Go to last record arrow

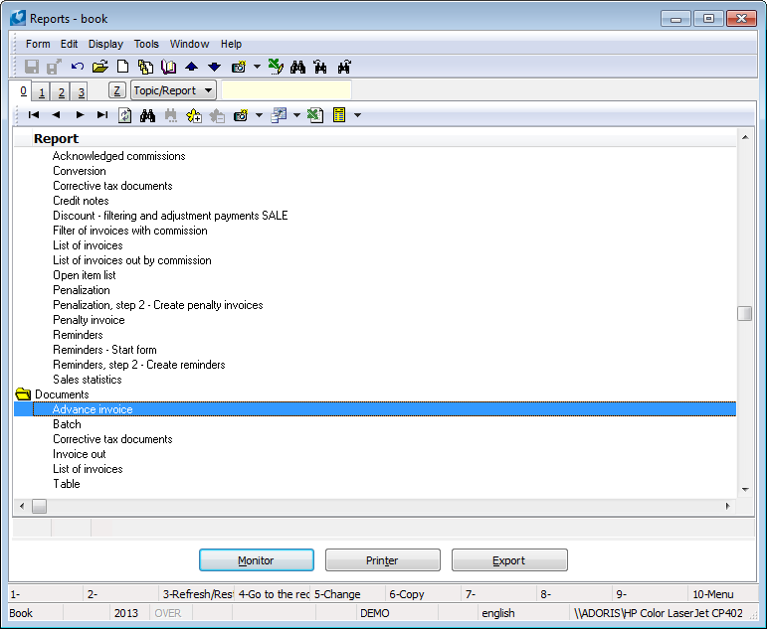(x=101, y=115)
